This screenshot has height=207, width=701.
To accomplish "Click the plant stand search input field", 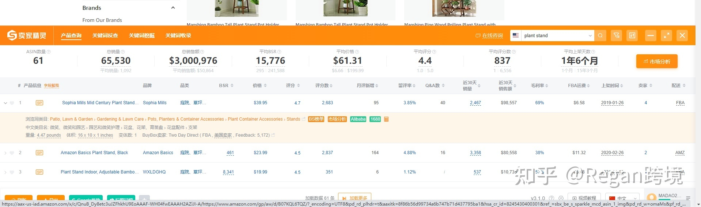I will 554,35.
